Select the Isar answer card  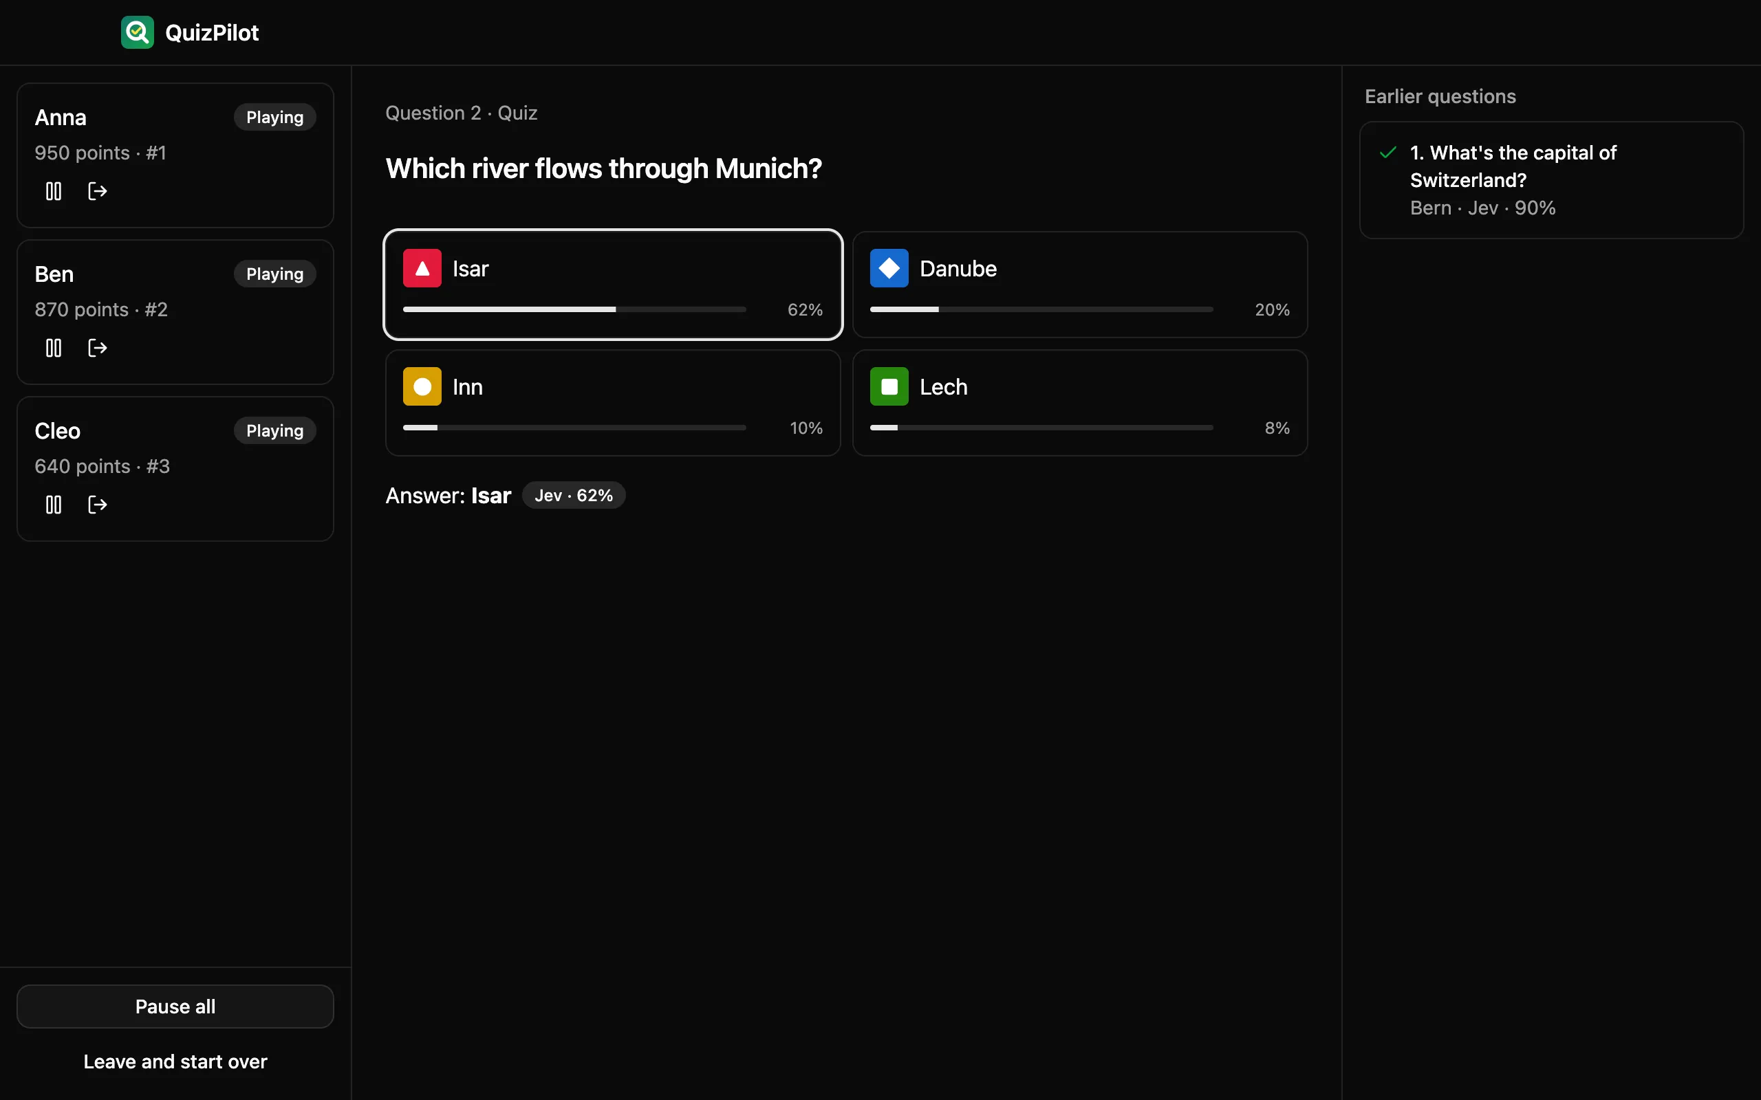click(613, 285)
